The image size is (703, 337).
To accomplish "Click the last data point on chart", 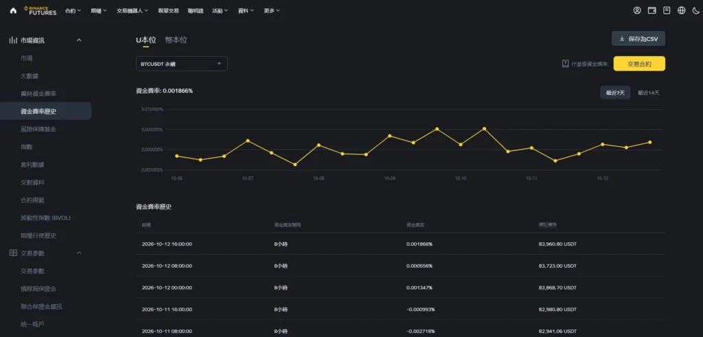I will click(x=649, y=142).
